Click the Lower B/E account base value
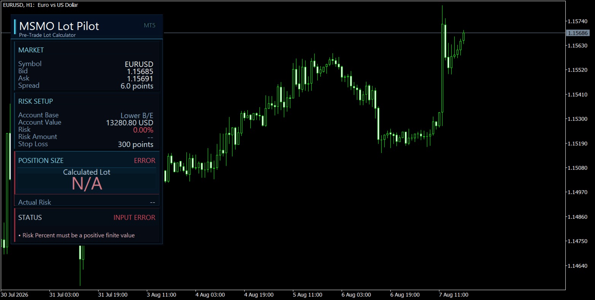 [137, 115]
